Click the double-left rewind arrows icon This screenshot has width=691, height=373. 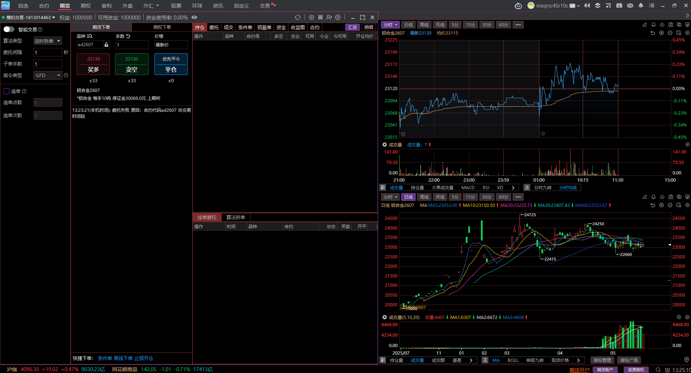pyautogui.click(x=587, y=5)
